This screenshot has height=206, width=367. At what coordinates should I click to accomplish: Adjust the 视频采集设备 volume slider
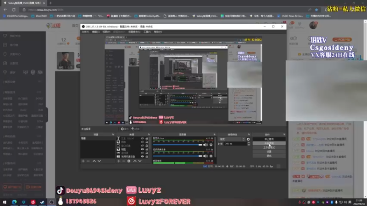tap(178, 156)
